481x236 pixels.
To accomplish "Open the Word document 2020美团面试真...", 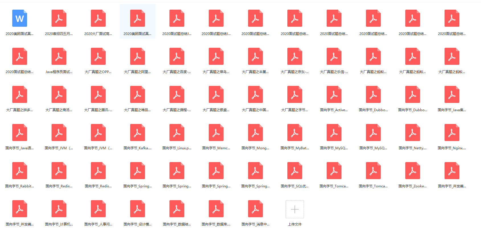I will 20,18.
